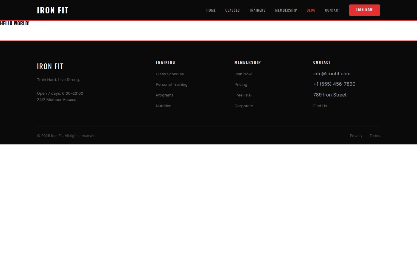Open the Find Us footer link
The image size is (417, 268).
tap(320, 106)
